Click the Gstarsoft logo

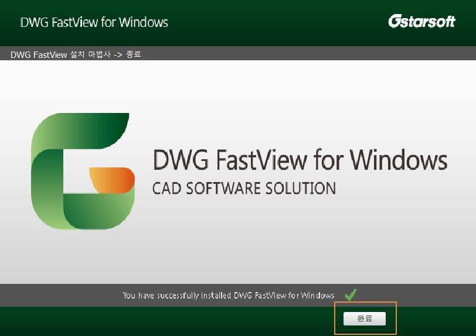coord(421,21)
